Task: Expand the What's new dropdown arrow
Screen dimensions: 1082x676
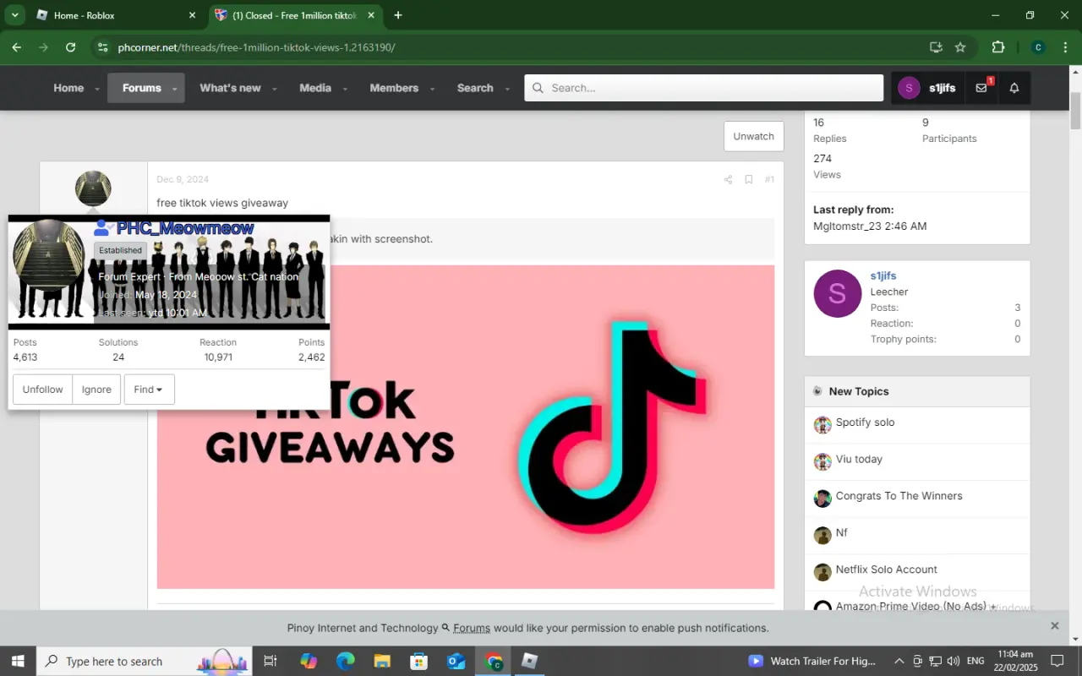Action: [274, 89]
